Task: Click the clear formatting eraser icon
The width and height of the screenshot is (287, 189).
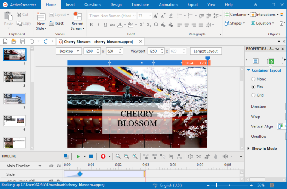Action: (x=170, y=16)
